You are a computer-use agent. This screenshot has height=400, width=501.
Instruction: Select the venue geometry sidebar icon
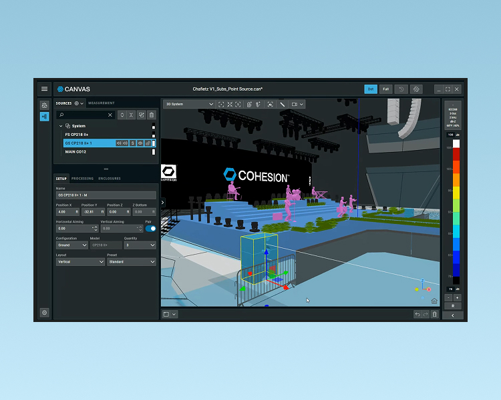(x=44, y=105)
